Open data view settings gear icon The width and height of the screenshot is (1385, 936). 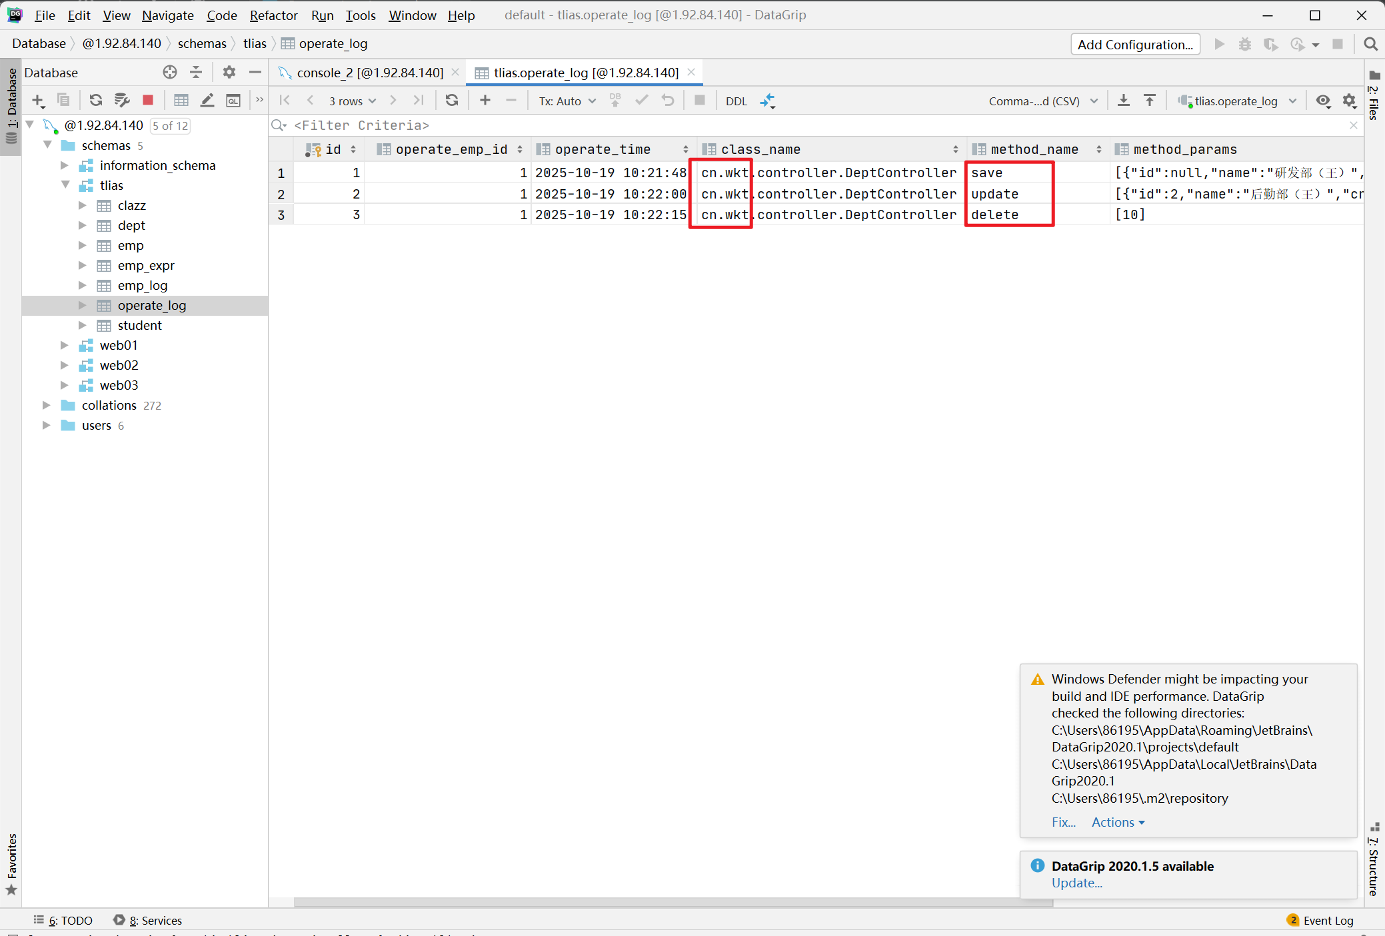click(x=1350, y=101)
